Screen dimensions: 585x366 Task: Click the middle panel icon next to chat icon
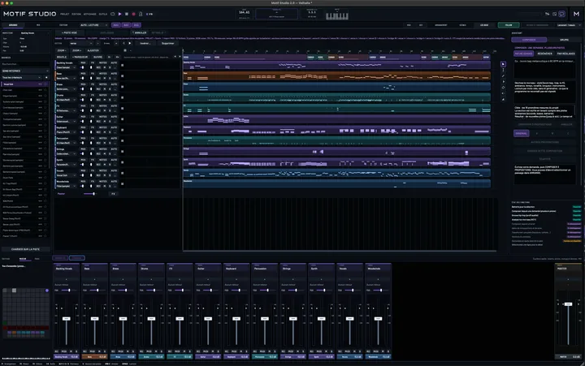click(x=554, y=14)
